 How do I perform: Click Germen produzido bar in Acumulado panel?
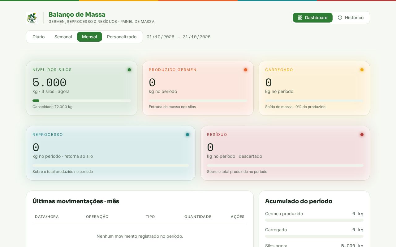point(314,220)
